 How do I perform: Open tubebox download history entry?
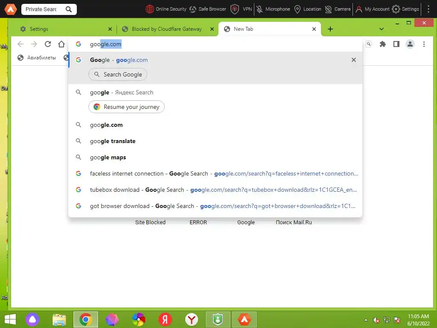coord(215,190)
